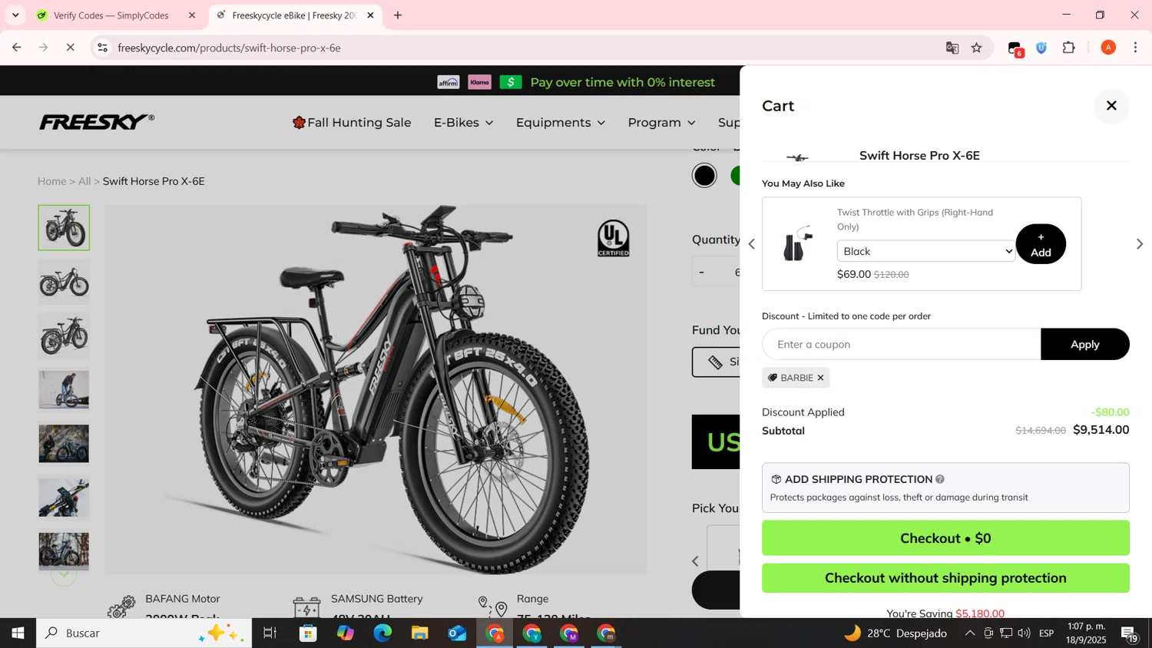Screen dimensions: 1152x648
Task: Remove the BARBIE coupon tag
Action: (820, 378)
